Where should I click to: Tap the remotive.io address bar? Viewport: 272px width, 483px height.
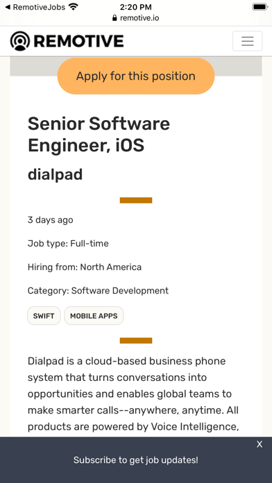136,18
